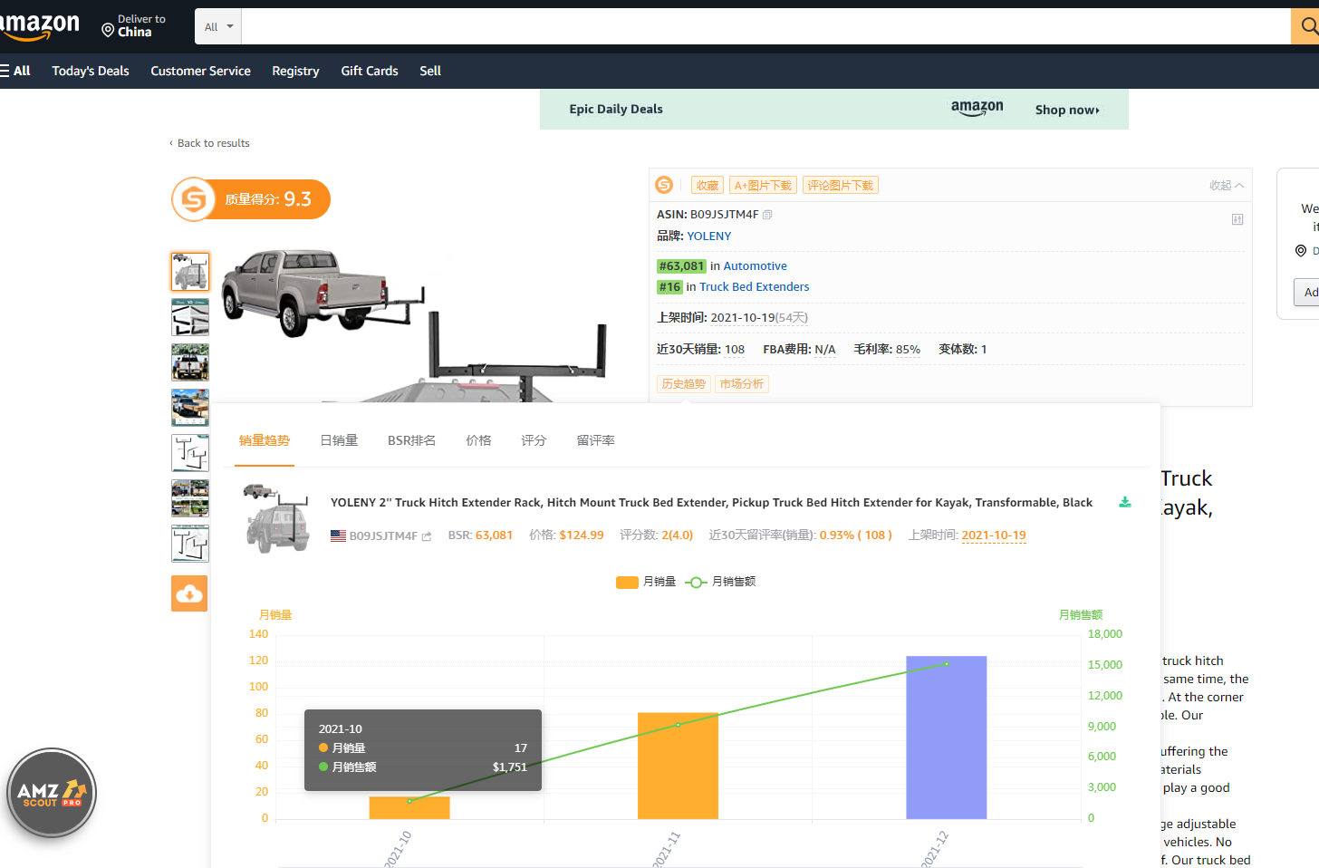Screen dimensions: 1319x868
Task: Focus the Amazon search field
Action: pyautogui.click(x=765, y=26)
